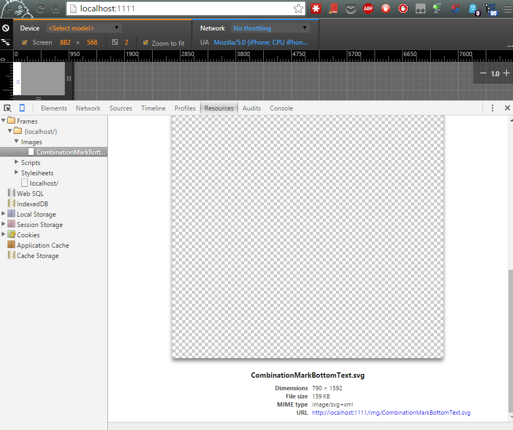This screenshot has height=430, width=513.
Task: Switch to the Sources tab
Action: [x=120, y=108]
